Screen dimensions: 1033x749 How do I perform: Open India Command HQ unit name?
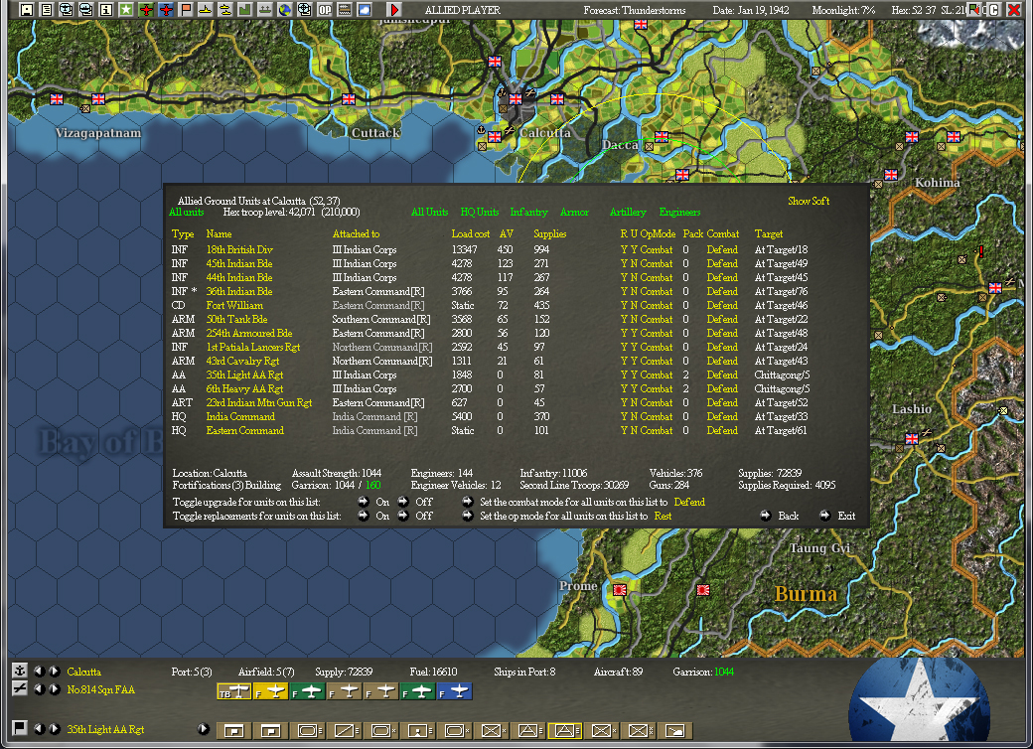[240, 416]
